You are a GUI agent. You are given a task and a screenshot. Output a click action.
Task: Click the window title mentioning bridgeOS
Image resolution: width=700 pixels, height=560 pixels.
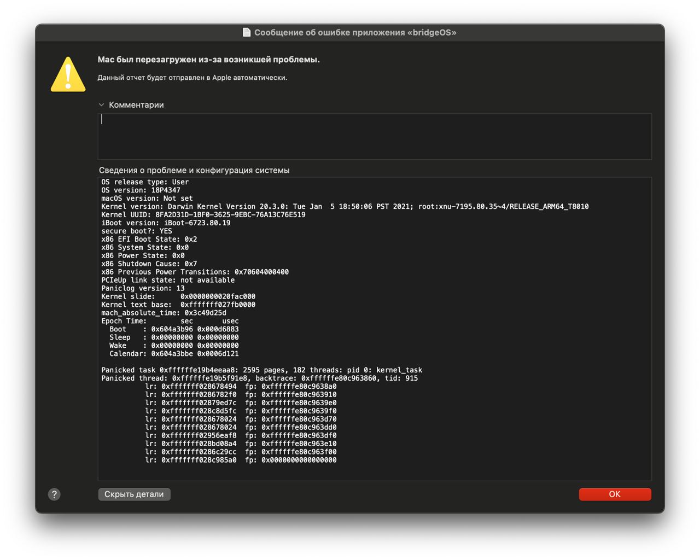tap(355, 33)
